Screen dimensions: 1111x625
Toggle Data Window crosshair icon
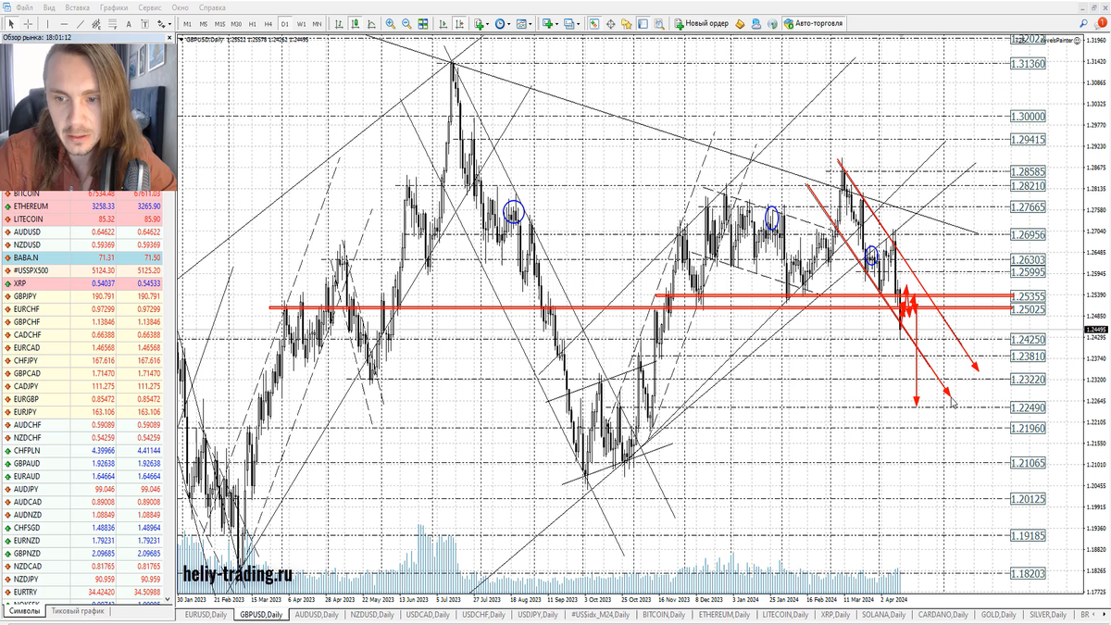click(x=610, y=23)
